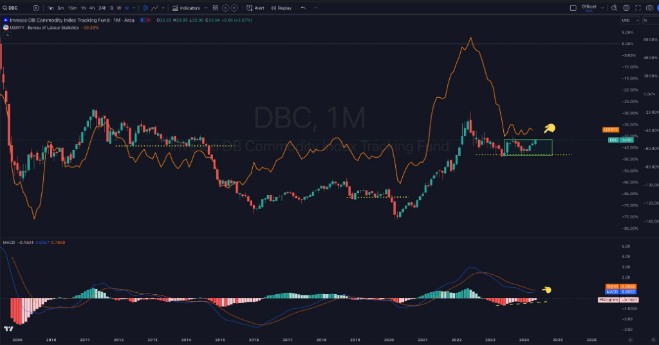
Task: Toggle auto scale A button
Action: pos(630,340)
